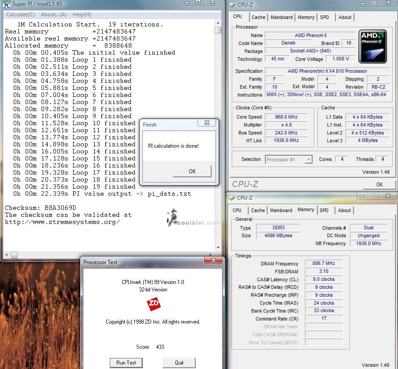Open the Cache tab in the CPU-Z Memory timings window
This screenshot has width=398, height=369.
(258, 210)
